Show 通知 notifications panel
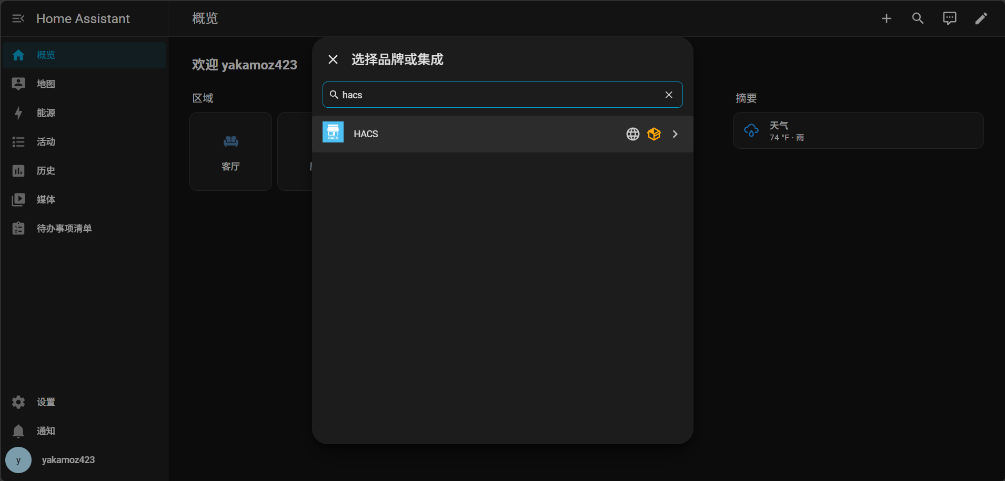1005x481 pixels. coord(84,431)
